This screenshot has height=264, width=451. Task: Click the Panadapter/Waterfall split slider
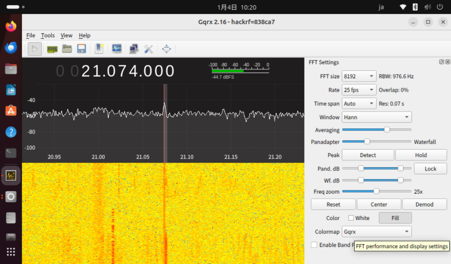367,141
